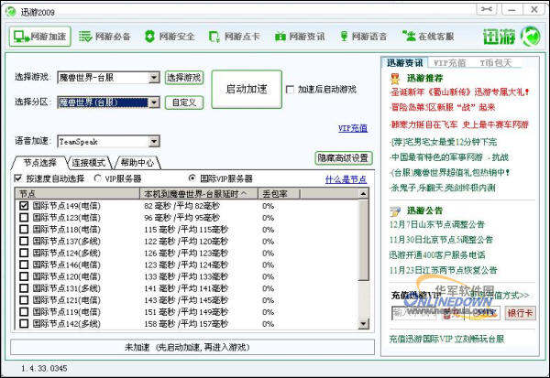The height and width of the screenshot is (378, 550).
Task: Open the 网游必备 toolbar section
Action: 105,37
